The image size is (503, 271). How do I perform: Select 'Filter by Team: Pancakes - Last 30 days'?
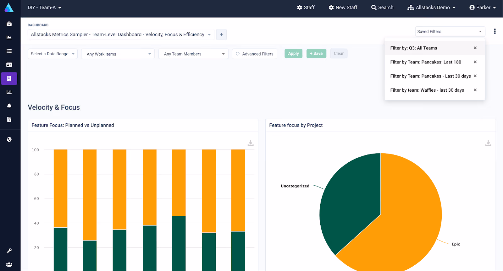pyautogui.click(x=430, y=76)
